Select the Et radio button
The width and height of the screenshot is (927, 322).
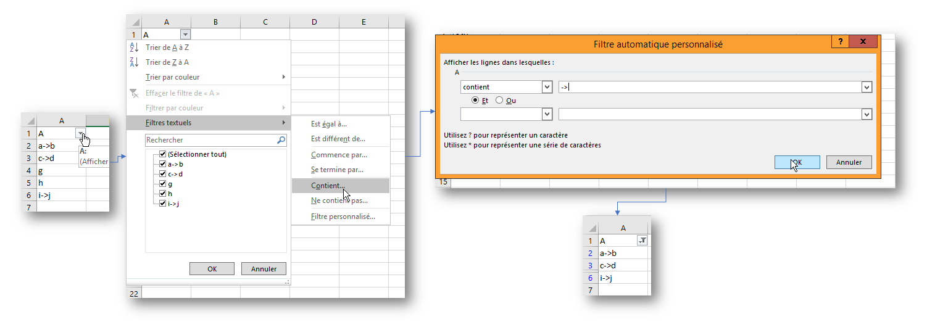click(475, 101)
